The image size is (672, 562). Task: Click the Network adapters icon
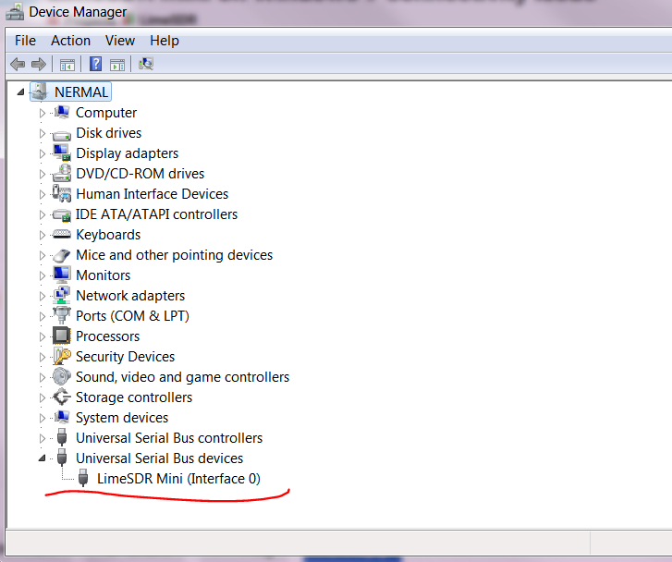(x=62, y=295)
